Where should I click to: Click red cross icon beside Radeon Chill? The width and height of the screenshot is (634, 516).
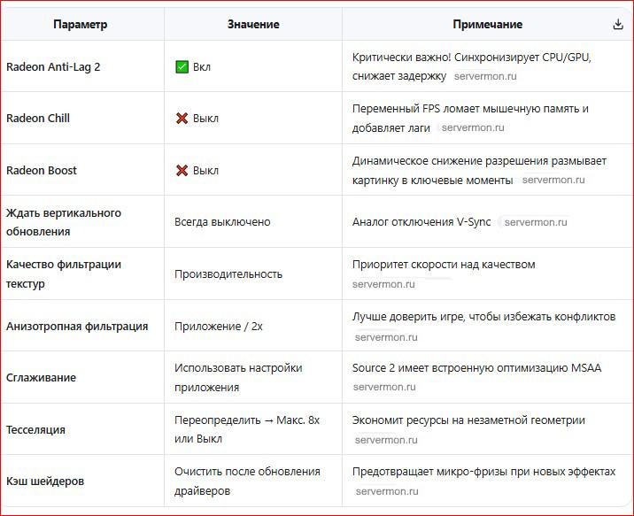pyautogui.click(x=182, y=118)
